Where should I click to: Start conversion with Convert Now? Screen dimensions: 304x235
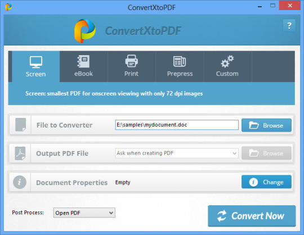click(x=252, y=216)
